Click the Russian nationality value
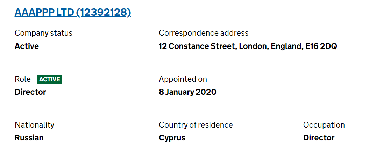Image resolution: width=369 pixels, height=159 pixels. pos(29,138)
